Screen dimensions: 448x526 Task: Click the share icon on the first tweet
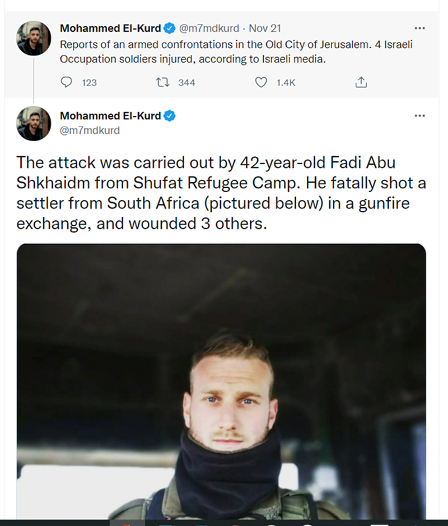[x=361, y=82]
